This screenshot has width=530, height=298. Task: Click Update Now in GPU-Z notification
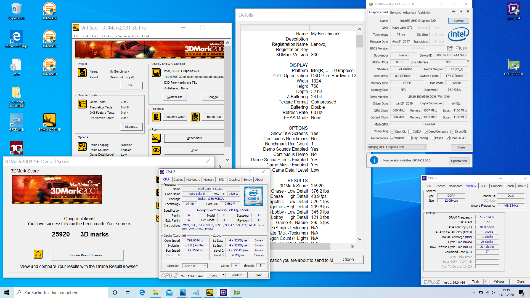point(459,161)
